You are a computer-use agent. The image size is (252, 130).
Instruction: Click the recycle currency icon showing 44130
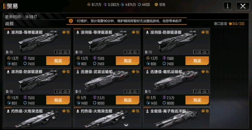[139, 5]
